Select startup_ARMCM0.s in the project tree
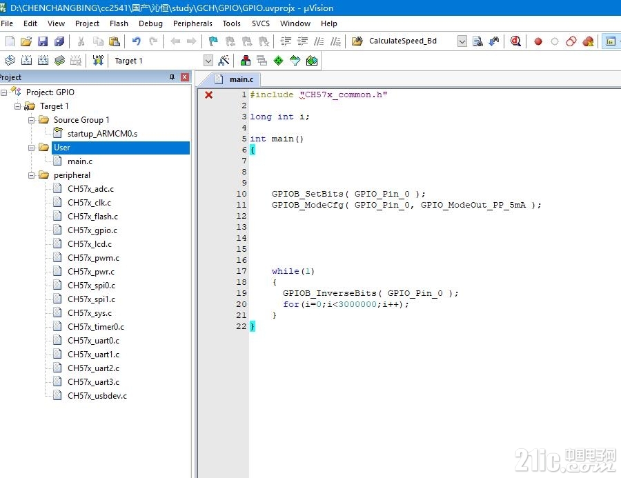This screenshot has width=621, height=478. 102,134
